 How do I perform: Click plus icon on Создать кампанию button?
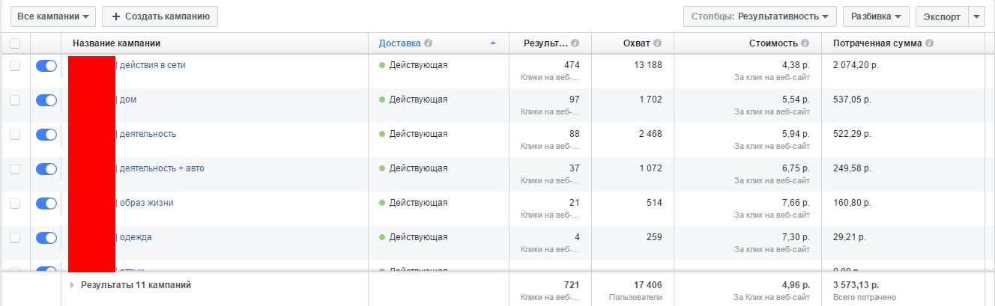point(116,16)
